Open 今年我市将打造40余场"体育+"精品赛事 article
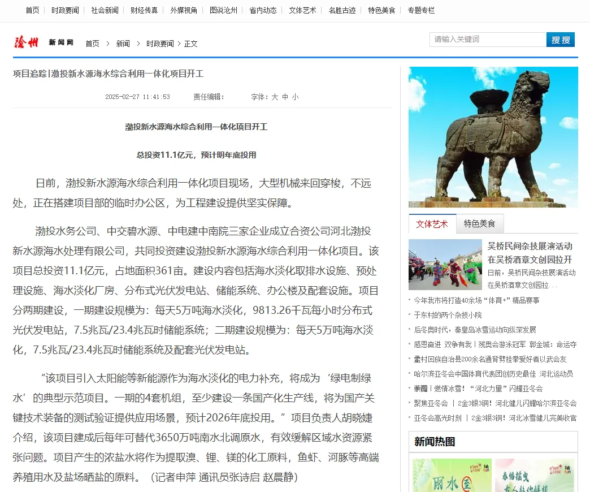 coord(477,300)
